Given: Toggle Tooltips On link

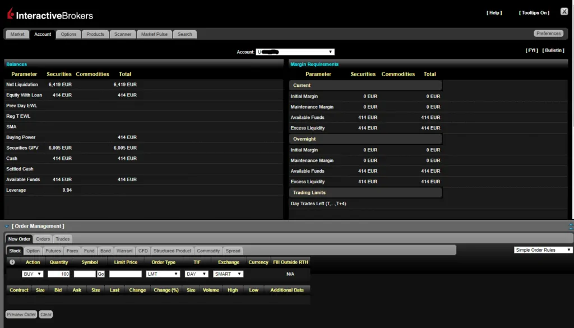Looking at the screenshot, I should (534, 13).
